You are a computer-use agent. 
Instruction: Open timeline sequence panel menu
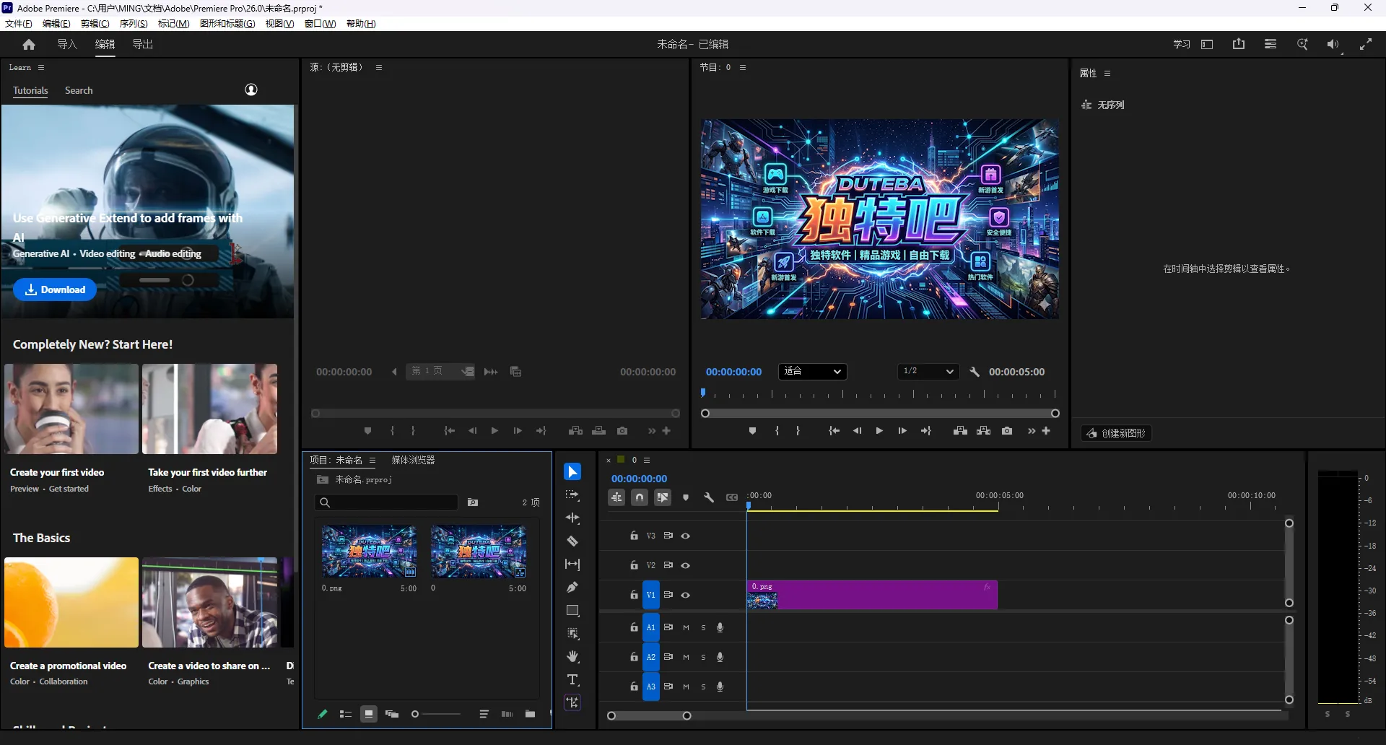pyautogui.click(x=647, y=460)
